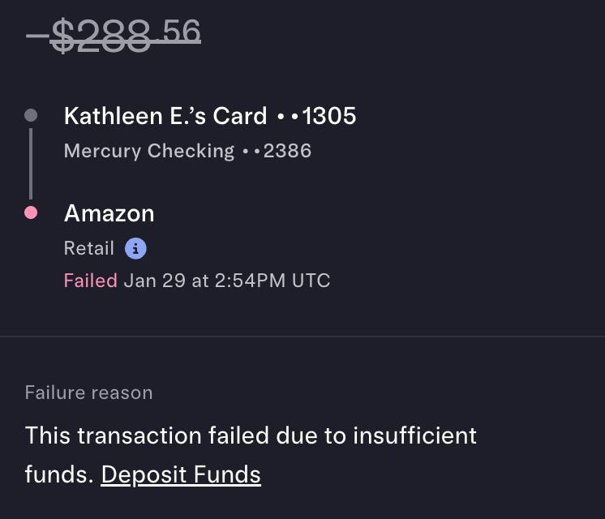Open the Deposit Funds link
The width and height of the screenshot is (605, 519).
click(181, 474)
